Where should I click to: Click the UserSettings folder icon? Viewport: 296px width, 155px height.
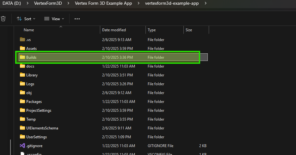pos(22,137)
